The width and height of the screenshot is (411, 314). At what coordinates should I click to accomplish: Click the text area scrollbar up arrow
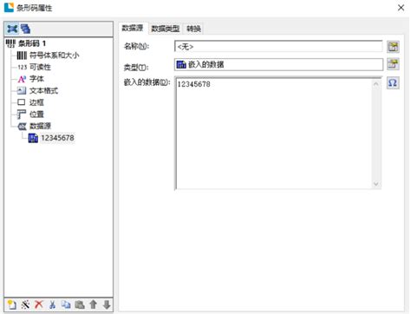pyautogui.click(x=376, y=84)
